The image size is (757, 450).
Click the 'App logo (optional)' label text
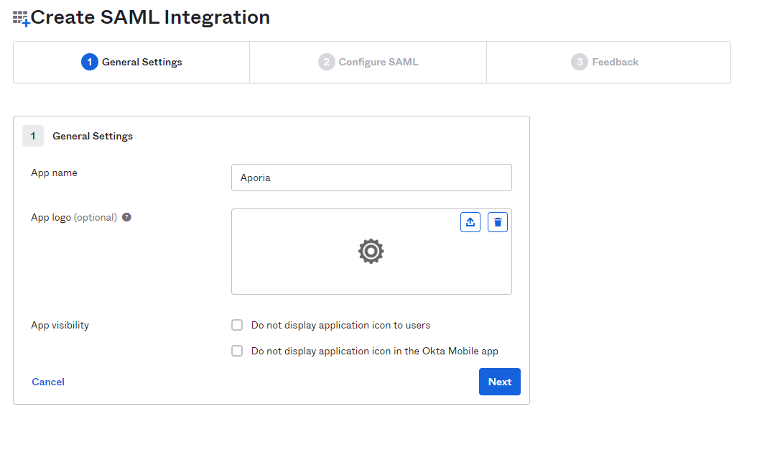73,217
